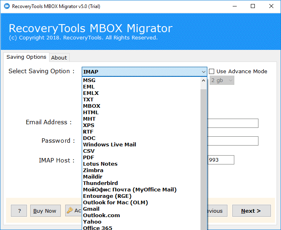Click the port field showing 993
The width and height of the screenshot is (281, 230).
[221, 160]
